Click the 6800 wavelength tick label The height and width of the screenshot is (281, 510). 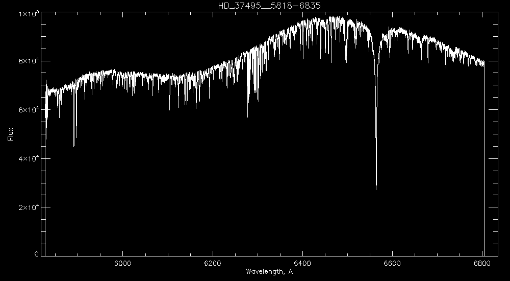(482, 264)
